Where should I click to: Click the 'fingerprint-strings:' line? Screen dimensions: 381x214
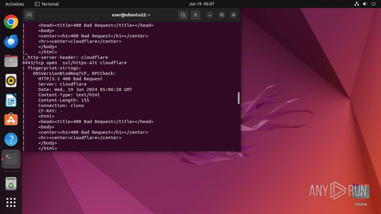[54, 68]
